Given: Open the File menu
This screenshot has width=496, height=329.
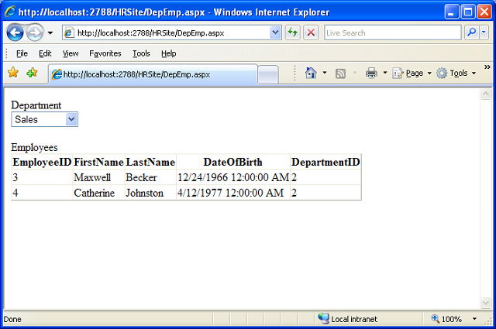Looking at the screenshot, I should (22, 53).
